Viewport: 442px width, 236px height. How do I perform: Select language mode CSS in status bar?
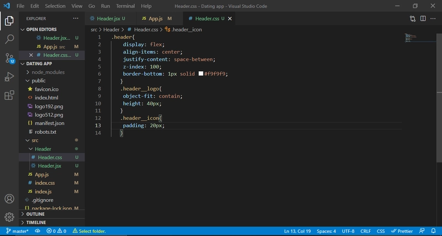click(x=381, y=231)
